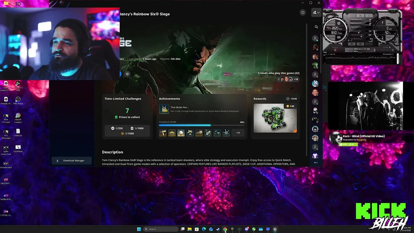Open friends panel dropdown in top bar
Viewport: 414px width, 233px height.
tap(316, 13)
